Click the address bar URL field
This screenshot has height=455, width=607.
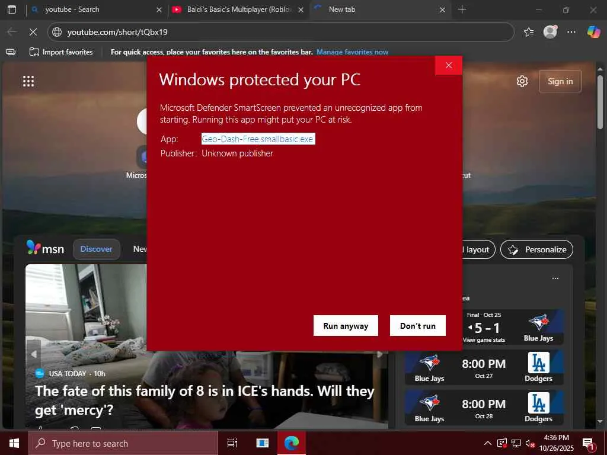[280, 32]
